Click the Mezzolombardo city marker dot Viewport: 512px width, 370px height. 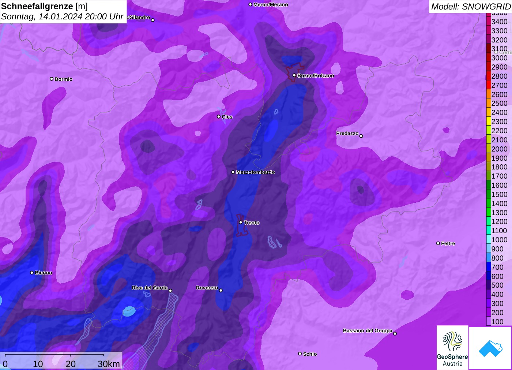(x=233, y=172)
